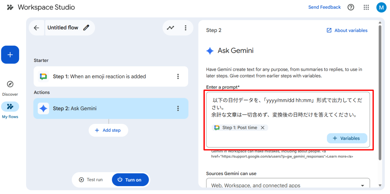Image resolution: width=390 pixels, height=194 pixels.
Task: Click the back arrow beside Untitled flow
Action: [36, 28]
